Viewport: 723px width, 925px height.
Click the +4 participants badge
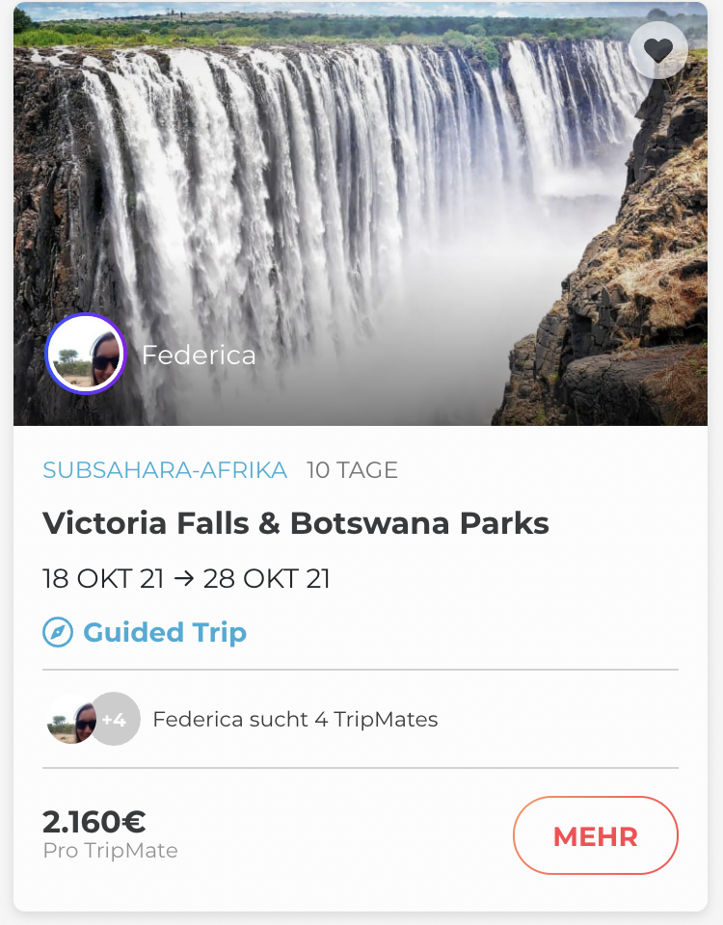click(x=117, y=719)
